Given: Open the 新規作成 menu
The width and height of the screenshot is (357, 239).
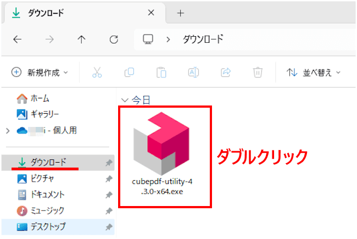Looking at the screenshot, I should pyautogui.click(x=40, y=73).
